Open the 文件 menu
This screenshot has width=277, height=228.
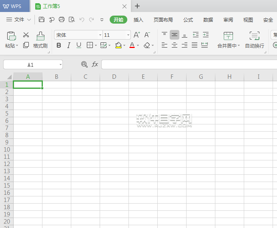coord(19,20)
